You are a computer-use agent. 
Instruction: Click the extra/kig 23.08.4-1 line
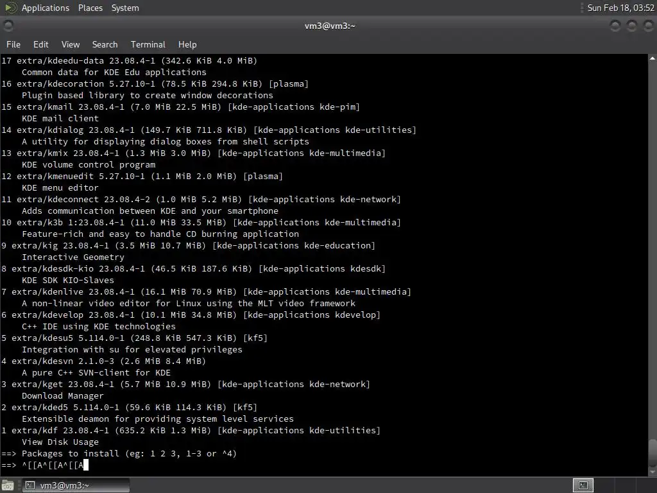click(188, 245)
